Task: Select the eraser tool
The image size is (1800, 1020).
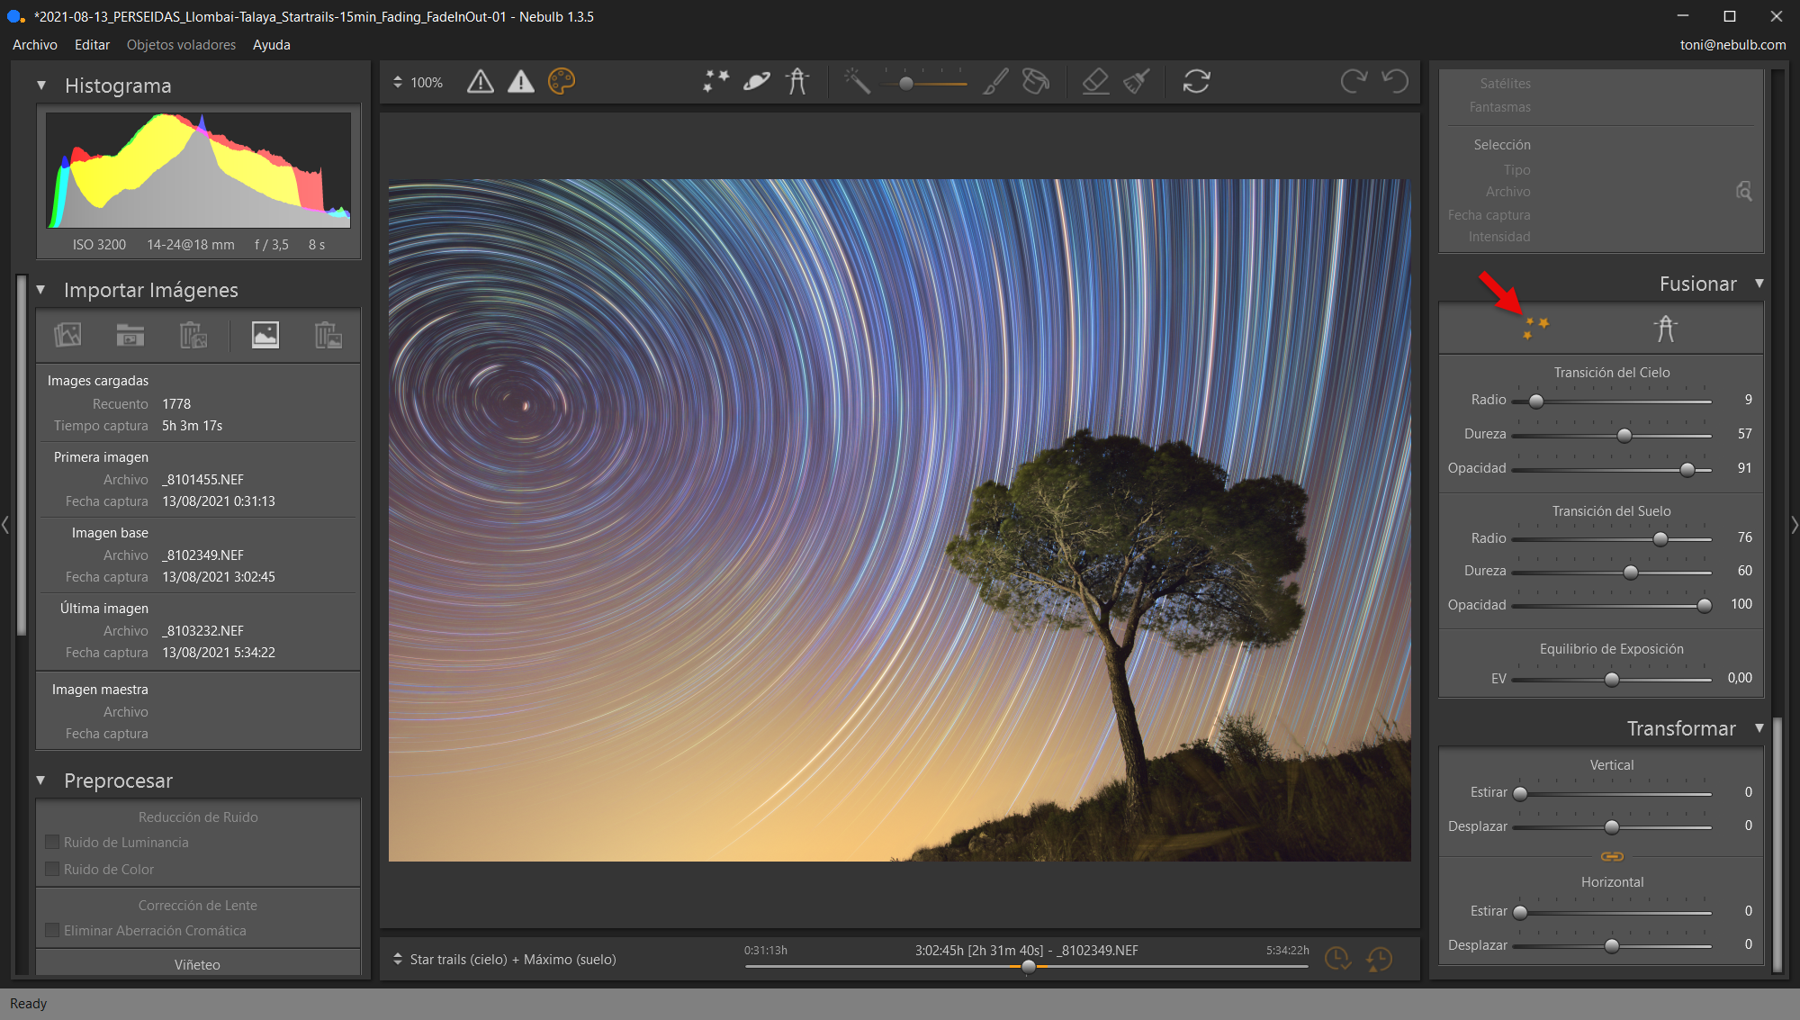Action: (1095, 82)
